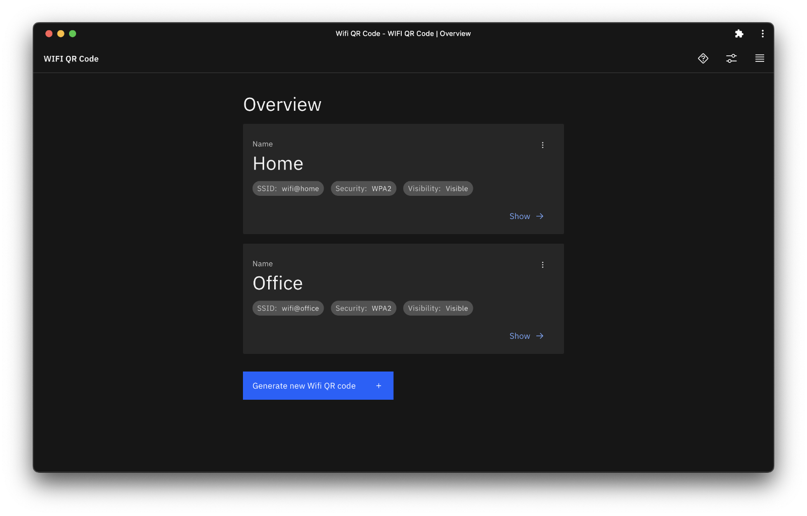This screenshot has height=516, width=807.
Task: Click the WIFI QR Code header title
Action: (71, 59)
